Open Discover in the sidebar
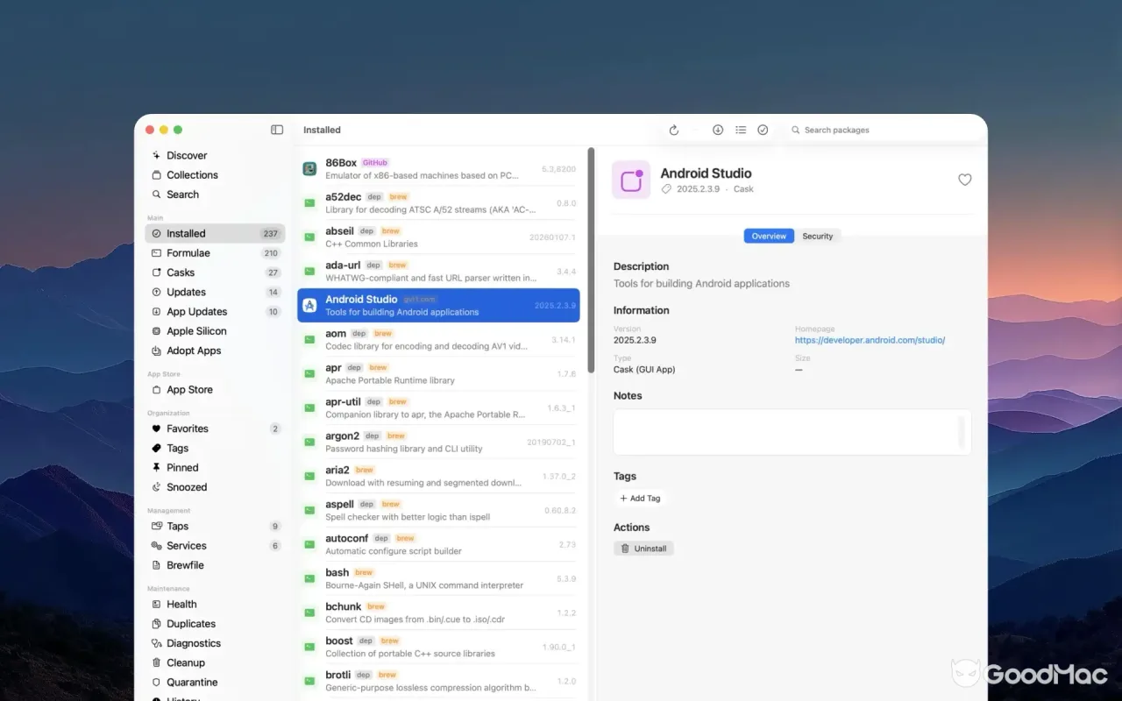 pyautogui.click(x=215, y=155)
